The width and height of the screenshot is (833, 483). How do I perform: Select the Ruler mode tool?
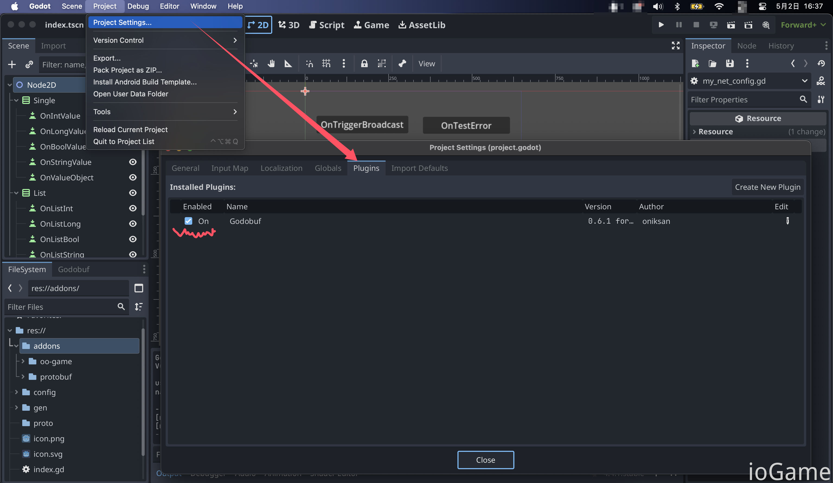coord(288,63)
